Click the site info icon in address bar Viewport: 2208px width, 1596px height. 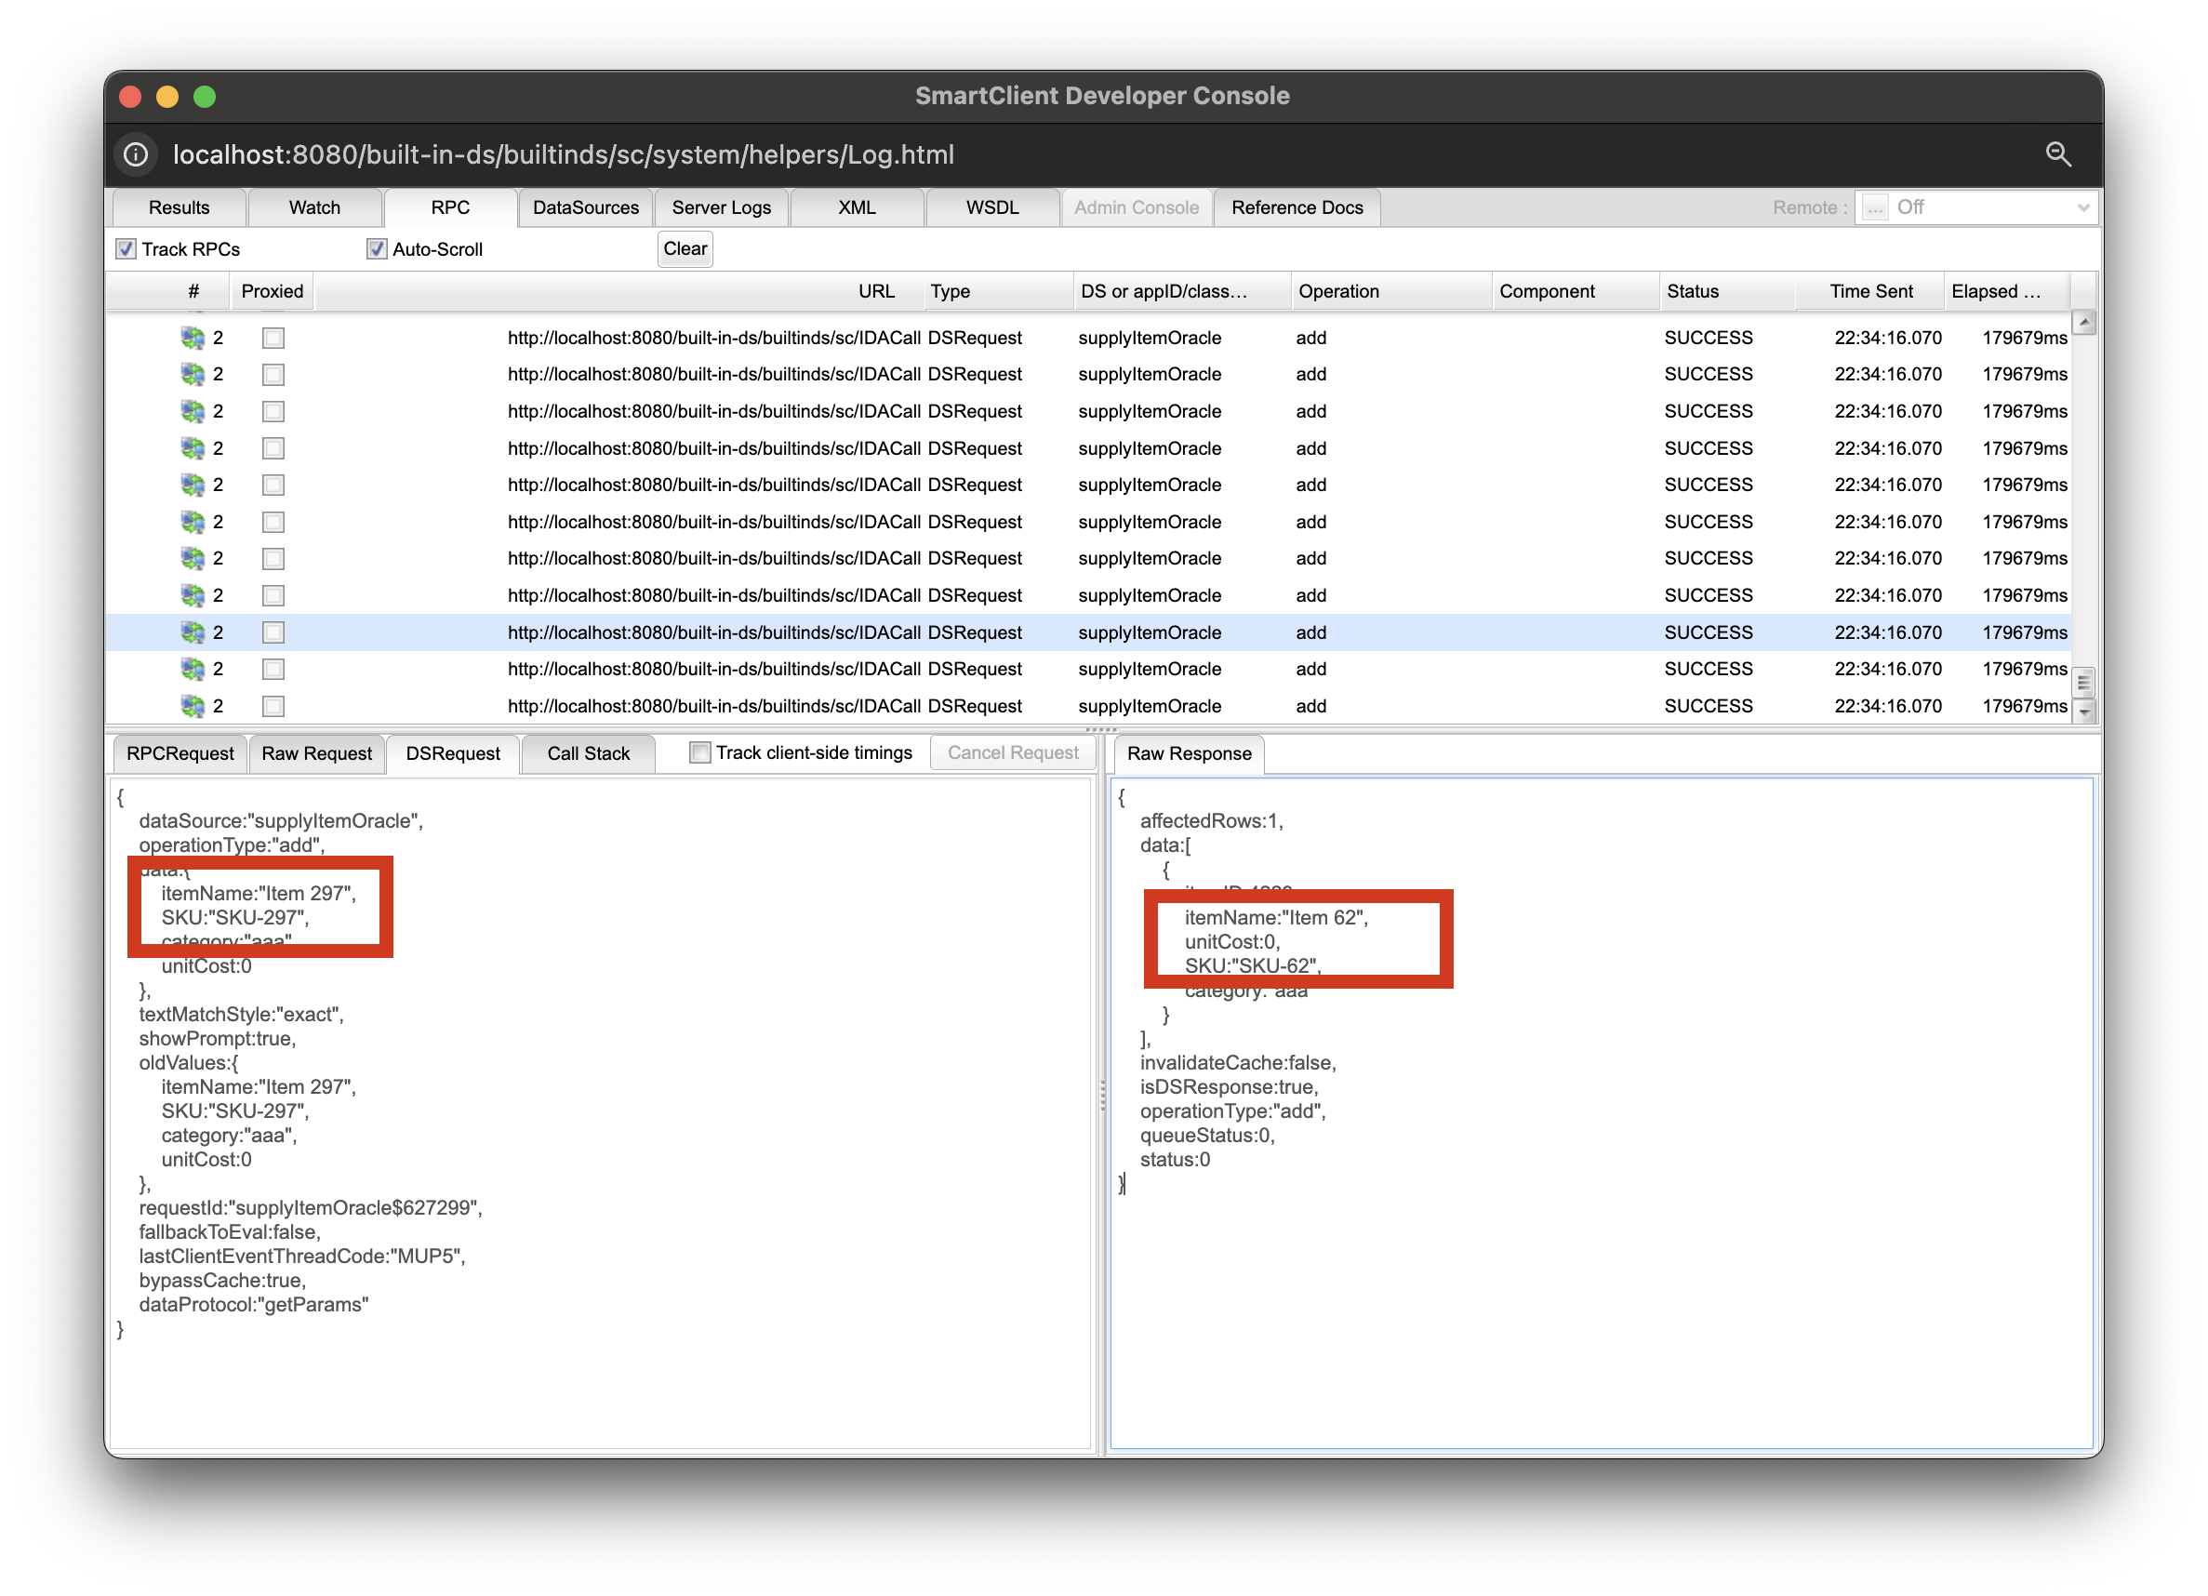(137, 153)
